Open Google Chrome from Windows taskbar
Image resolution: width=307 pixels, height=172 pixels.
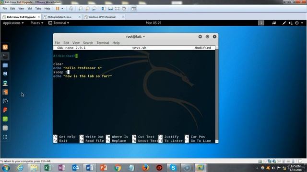(x=118, y=168)
